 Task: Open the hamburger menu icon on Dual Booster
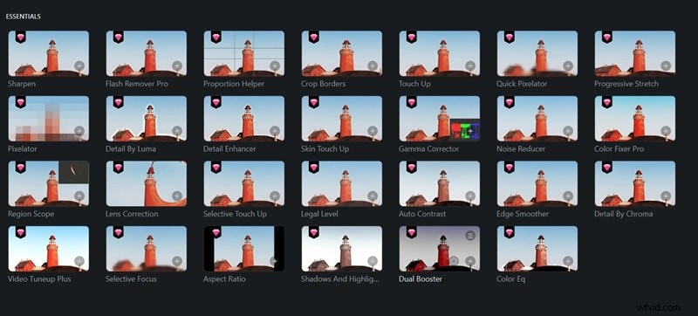coord(470,236)
